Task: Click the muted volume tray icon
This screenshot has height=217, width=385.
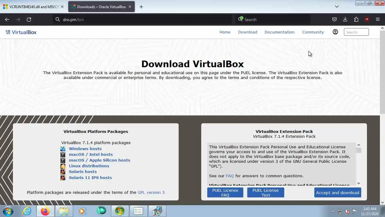Action: point(347,211)
